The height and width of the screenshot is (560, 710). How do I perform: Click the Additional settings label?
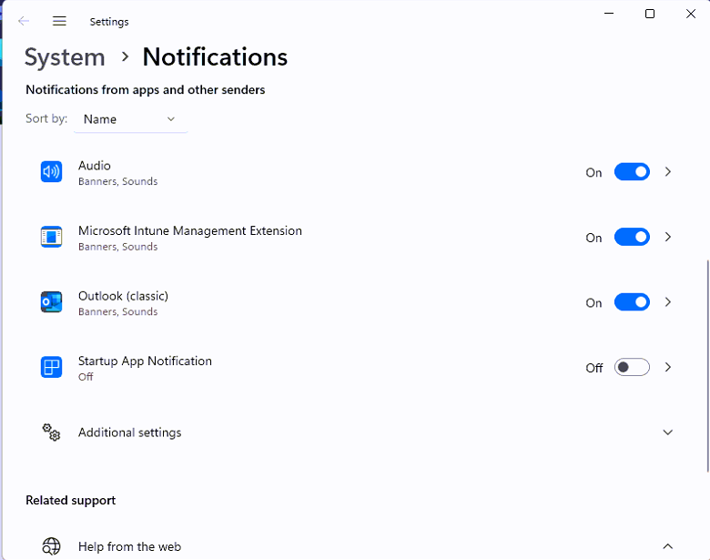click(x=129, y=433)
